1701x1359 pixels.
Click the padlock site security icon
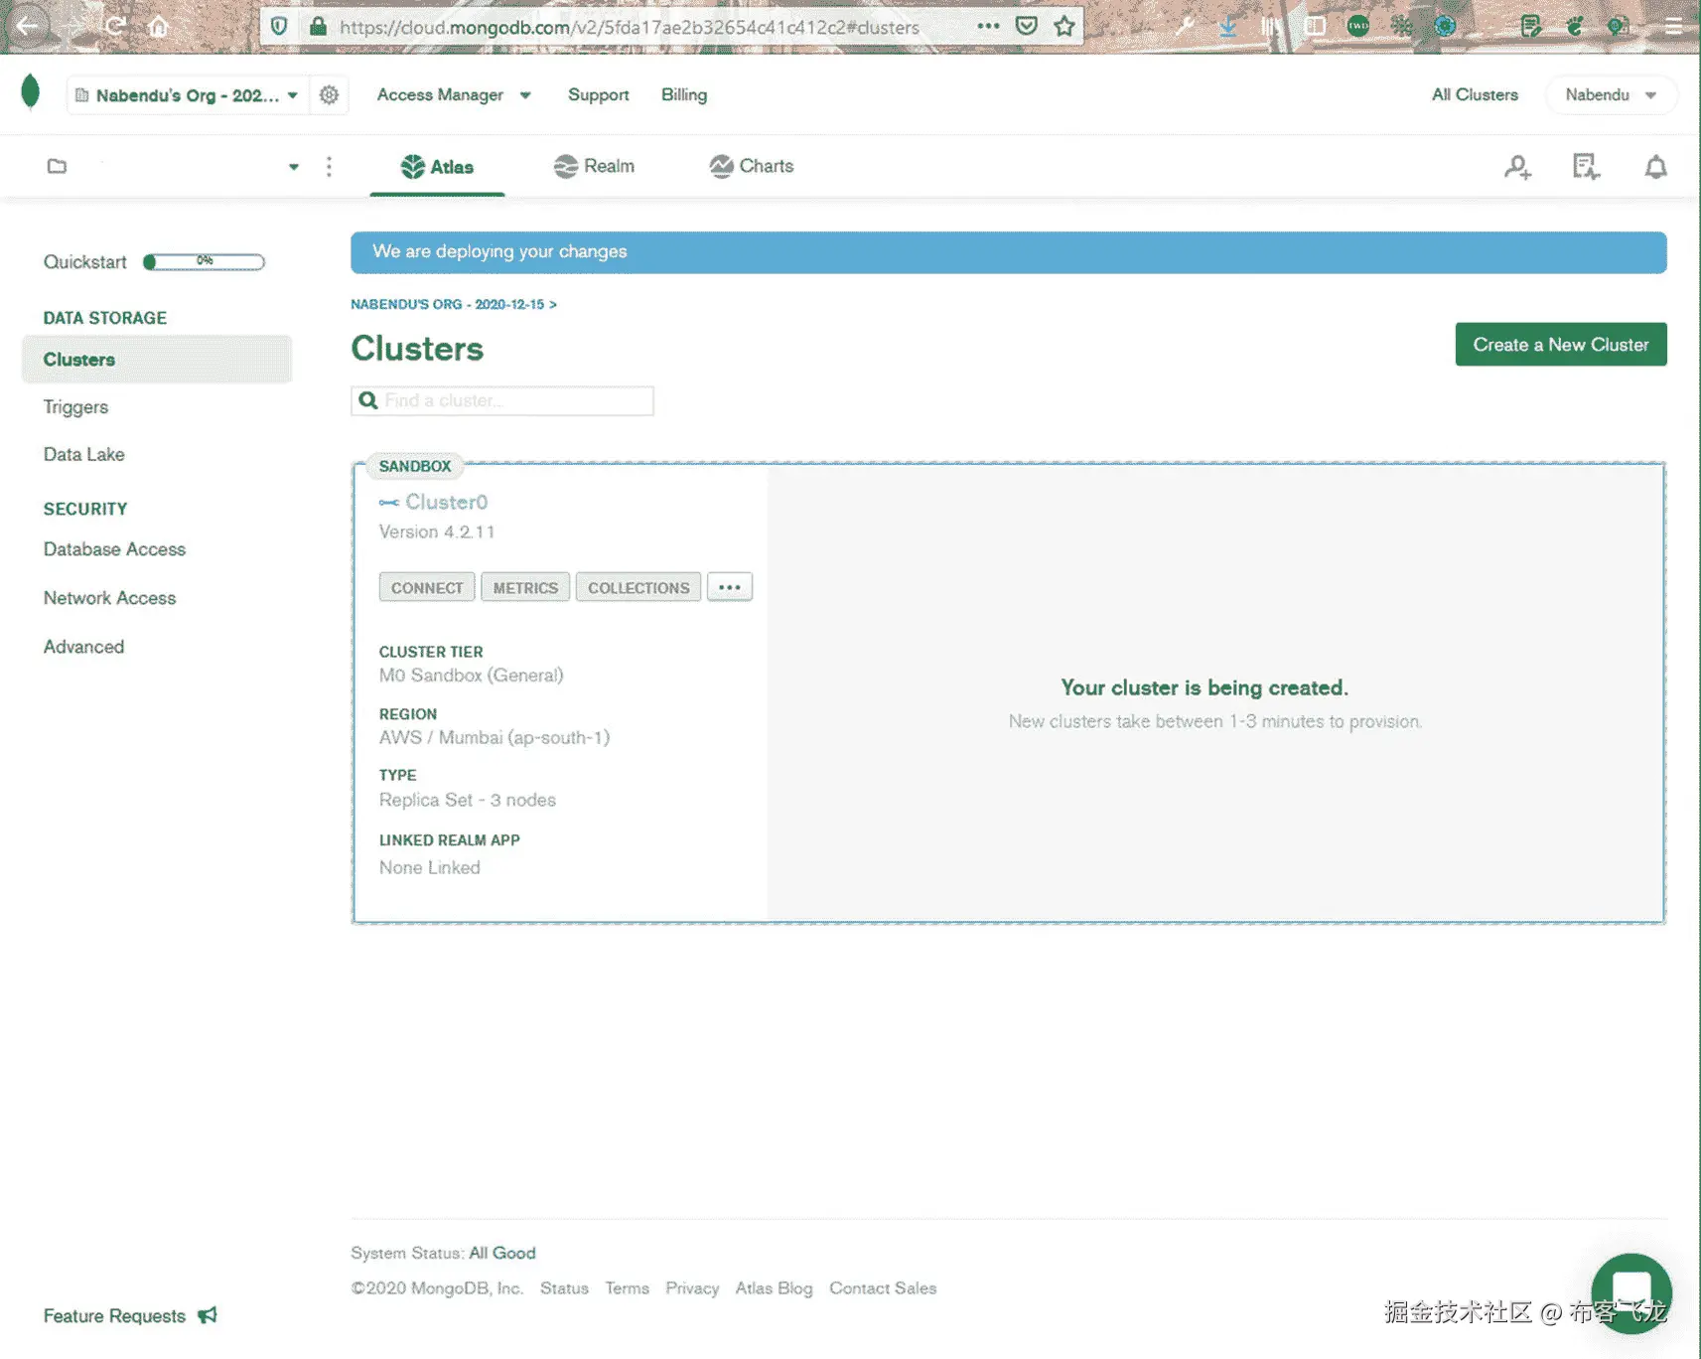(318, 27)
